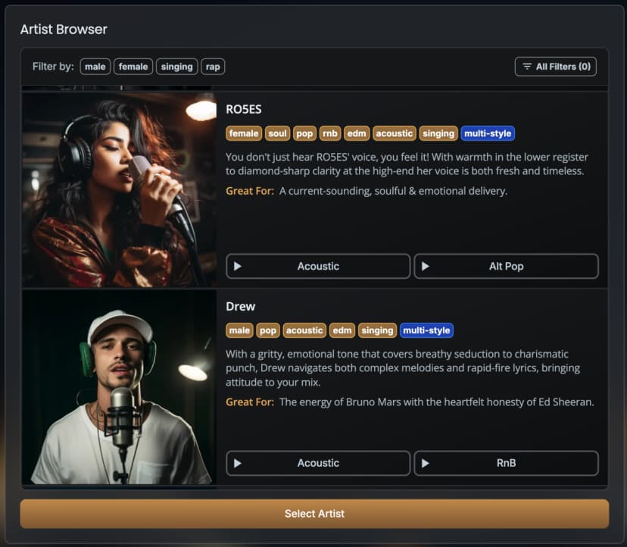Click Drew Great For label

(250, 402)
